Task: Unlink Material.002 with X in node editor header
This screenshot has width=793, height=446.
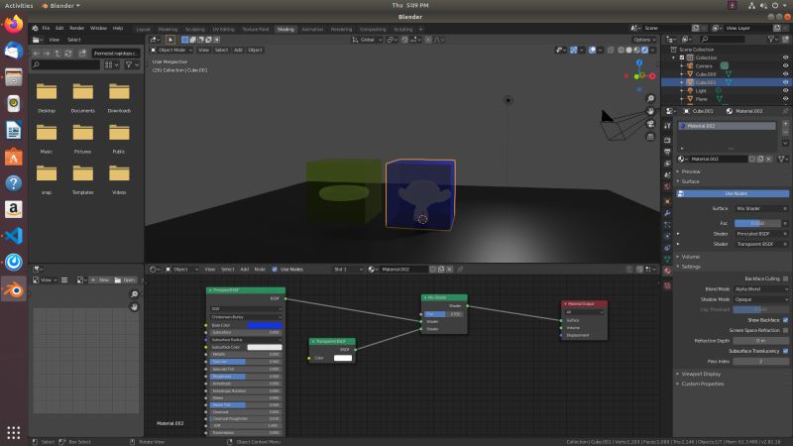Action: click(449, 270)
